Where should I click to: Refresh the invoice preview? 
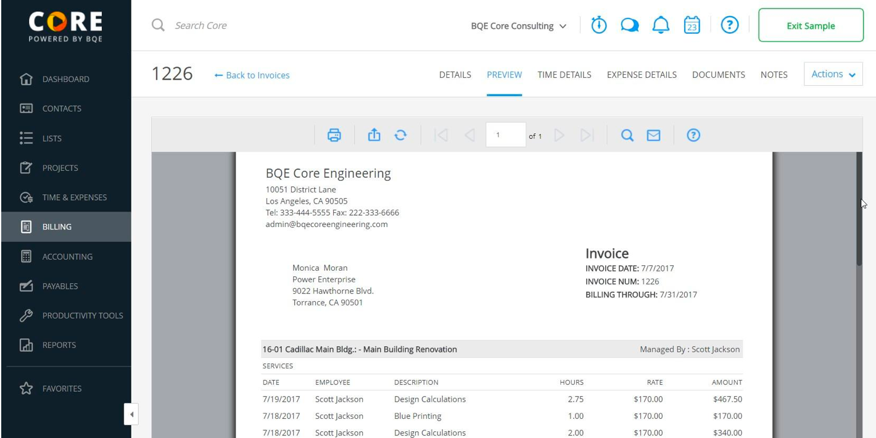(x=400, y=135)
